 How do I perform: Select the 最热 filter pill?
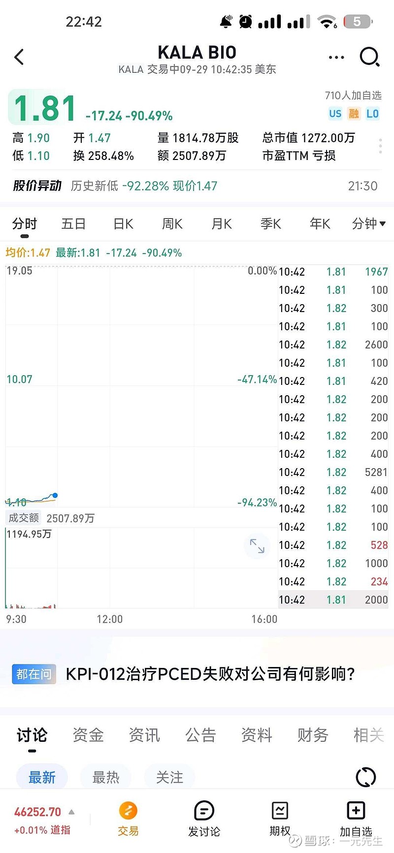[x=106, y=777]
